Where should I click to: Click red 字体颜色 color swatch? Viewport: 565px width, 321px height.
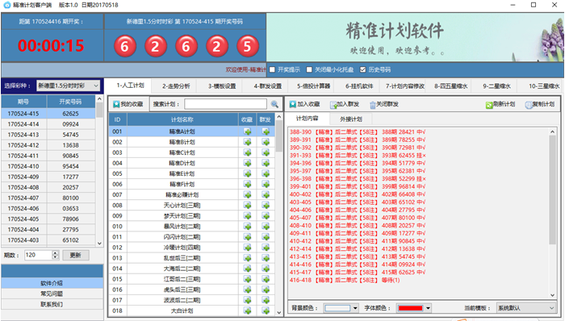coord(410,308)
